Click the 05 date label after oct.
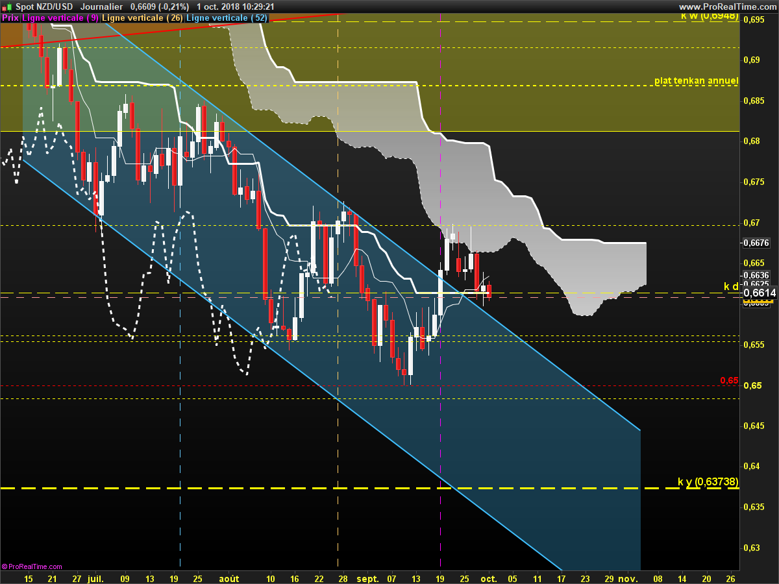Viewport: 779px width, 584px height. 513,578
